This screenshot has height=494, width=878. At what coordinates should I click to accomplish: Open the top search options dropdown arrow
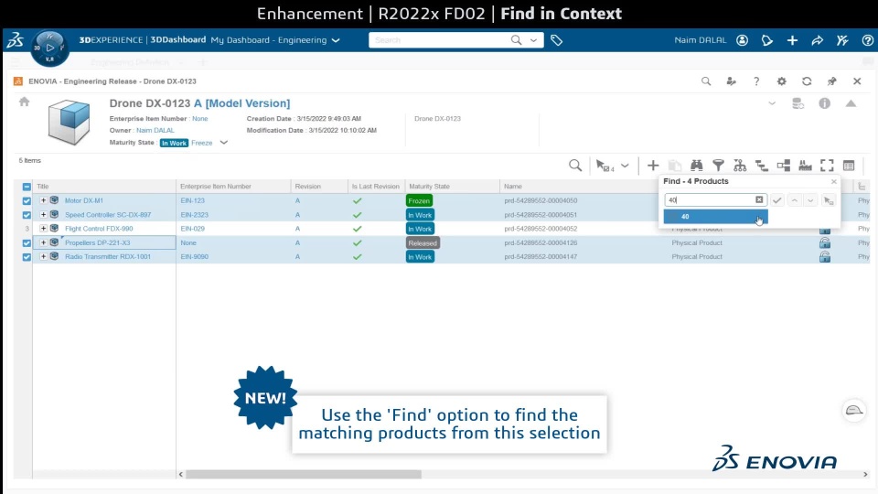click(x=533, y=40)
